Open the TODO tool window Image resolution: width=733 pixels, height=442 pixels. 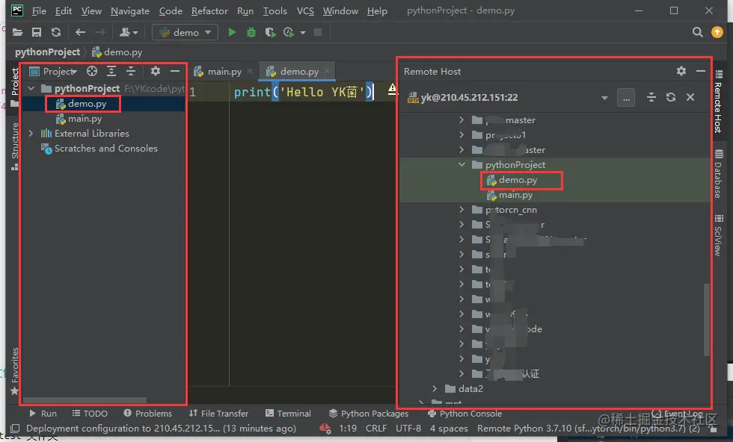(x=91, y=414)
